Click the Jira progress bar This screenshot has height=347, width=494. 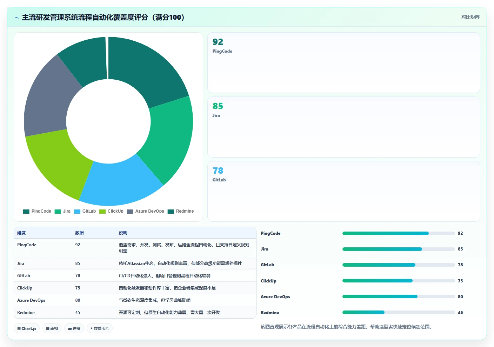399,249
